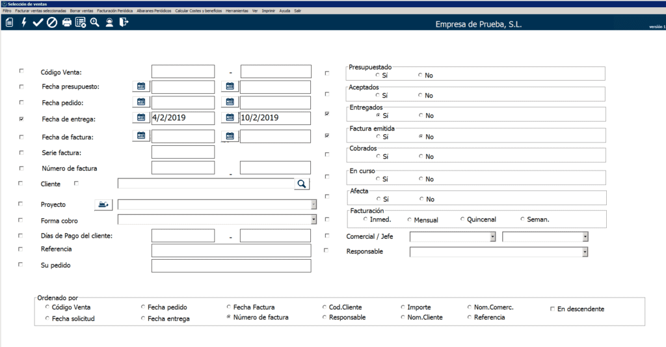This screenshot has height=347, width=666.
Task: Click the lightning bolt toolbar icon
Action: 24,23
